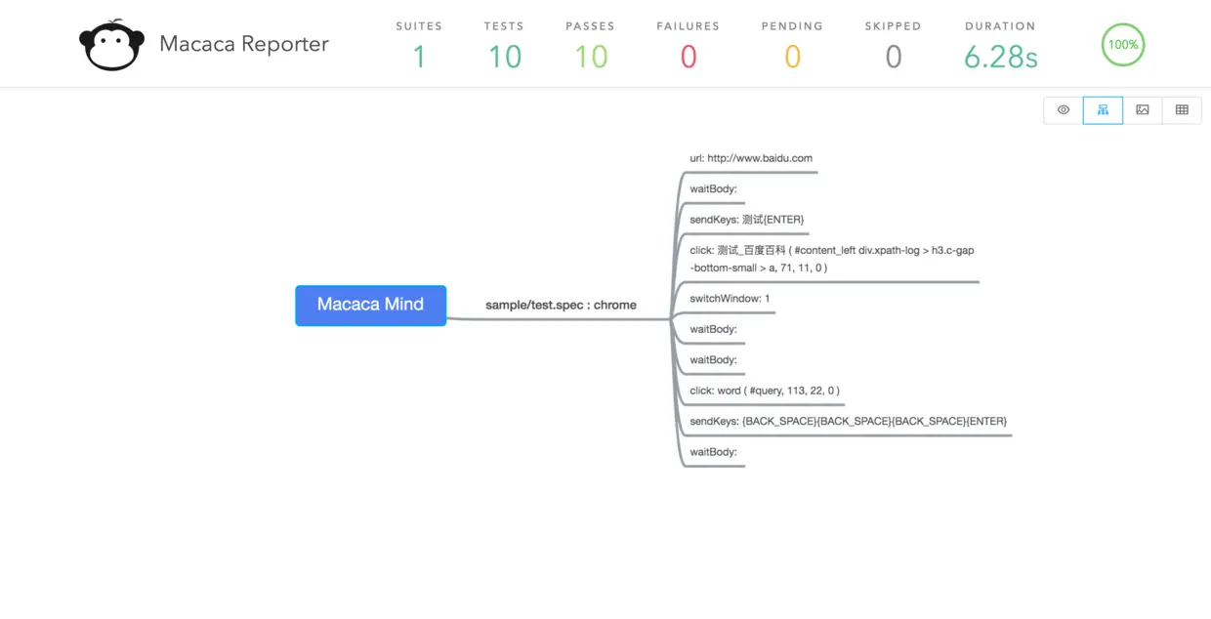Screen dimensions: 1211x619
Task: Click the DURATION value 6.28s
Action: click(1000, 58)
